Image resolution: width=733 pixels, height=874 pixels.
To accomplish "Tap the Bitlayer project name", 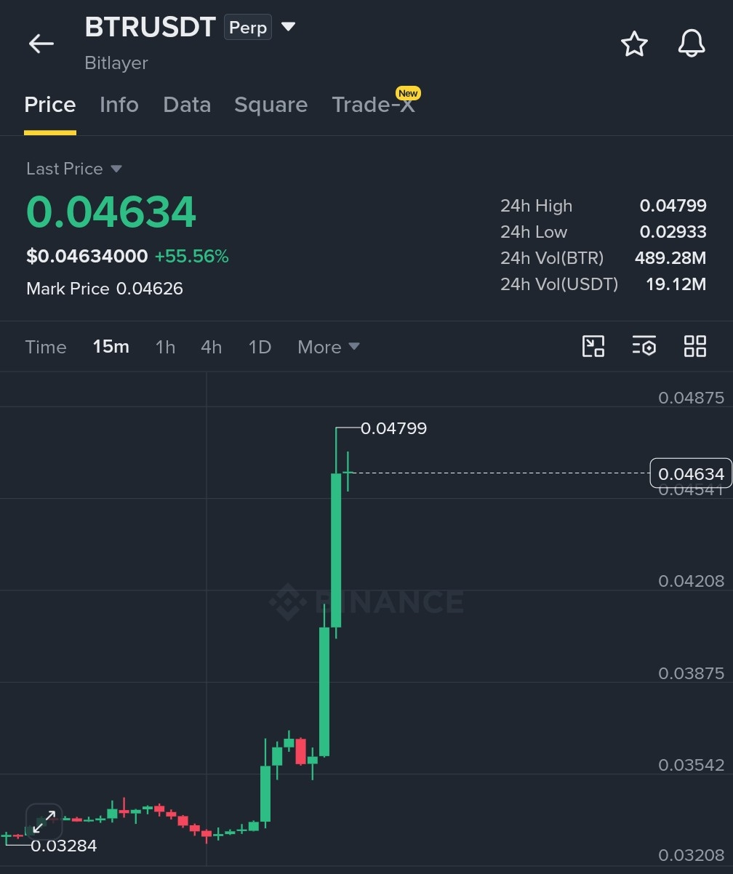I will 116,63.
